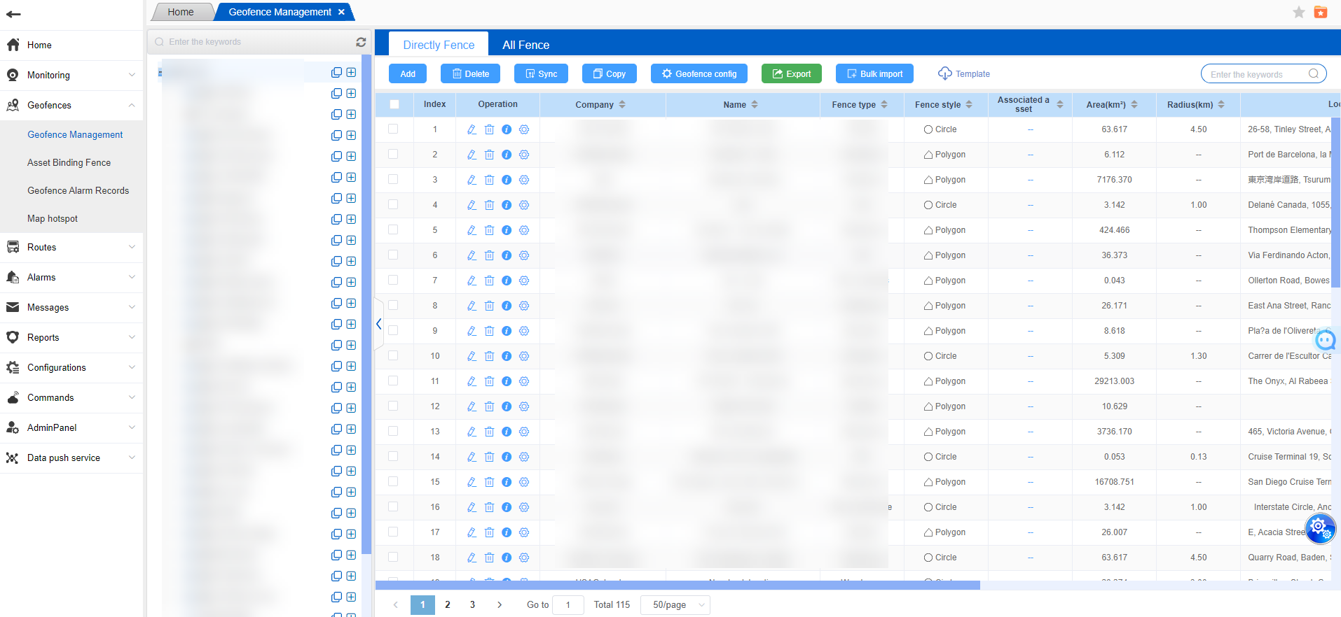Click the Go to page number field
This screenshot has height=617, width=1341.
[568, 605]
